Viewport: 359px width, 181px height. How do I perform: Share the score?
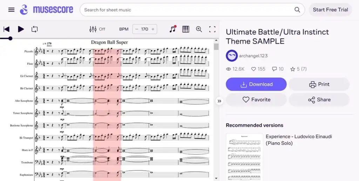(319, 100)
